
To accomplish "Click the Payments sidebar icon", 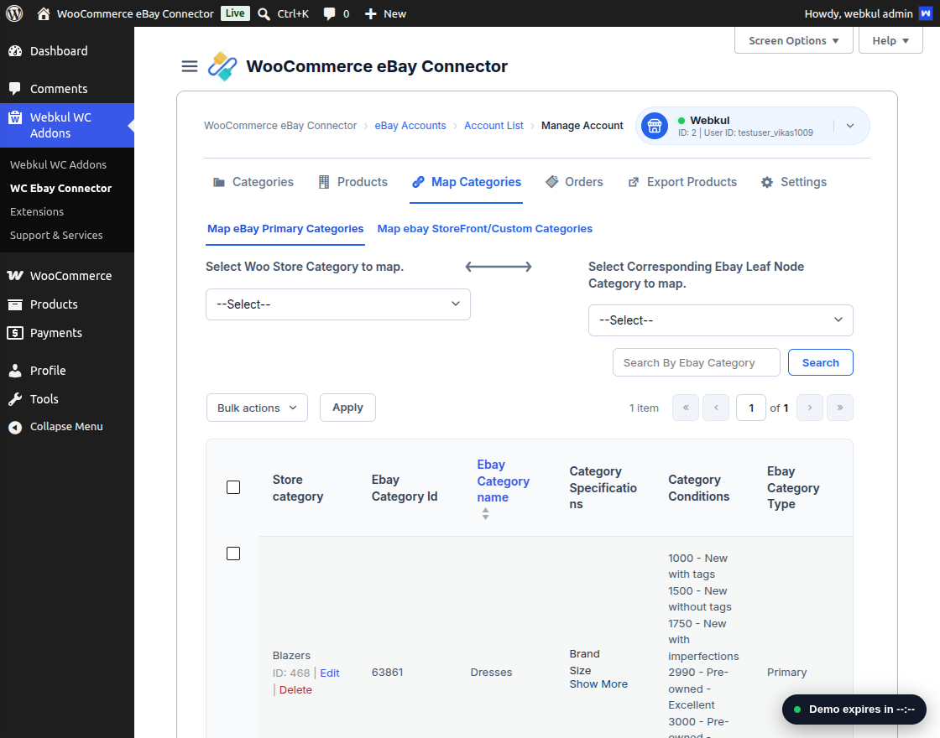I will pos(15,333).
